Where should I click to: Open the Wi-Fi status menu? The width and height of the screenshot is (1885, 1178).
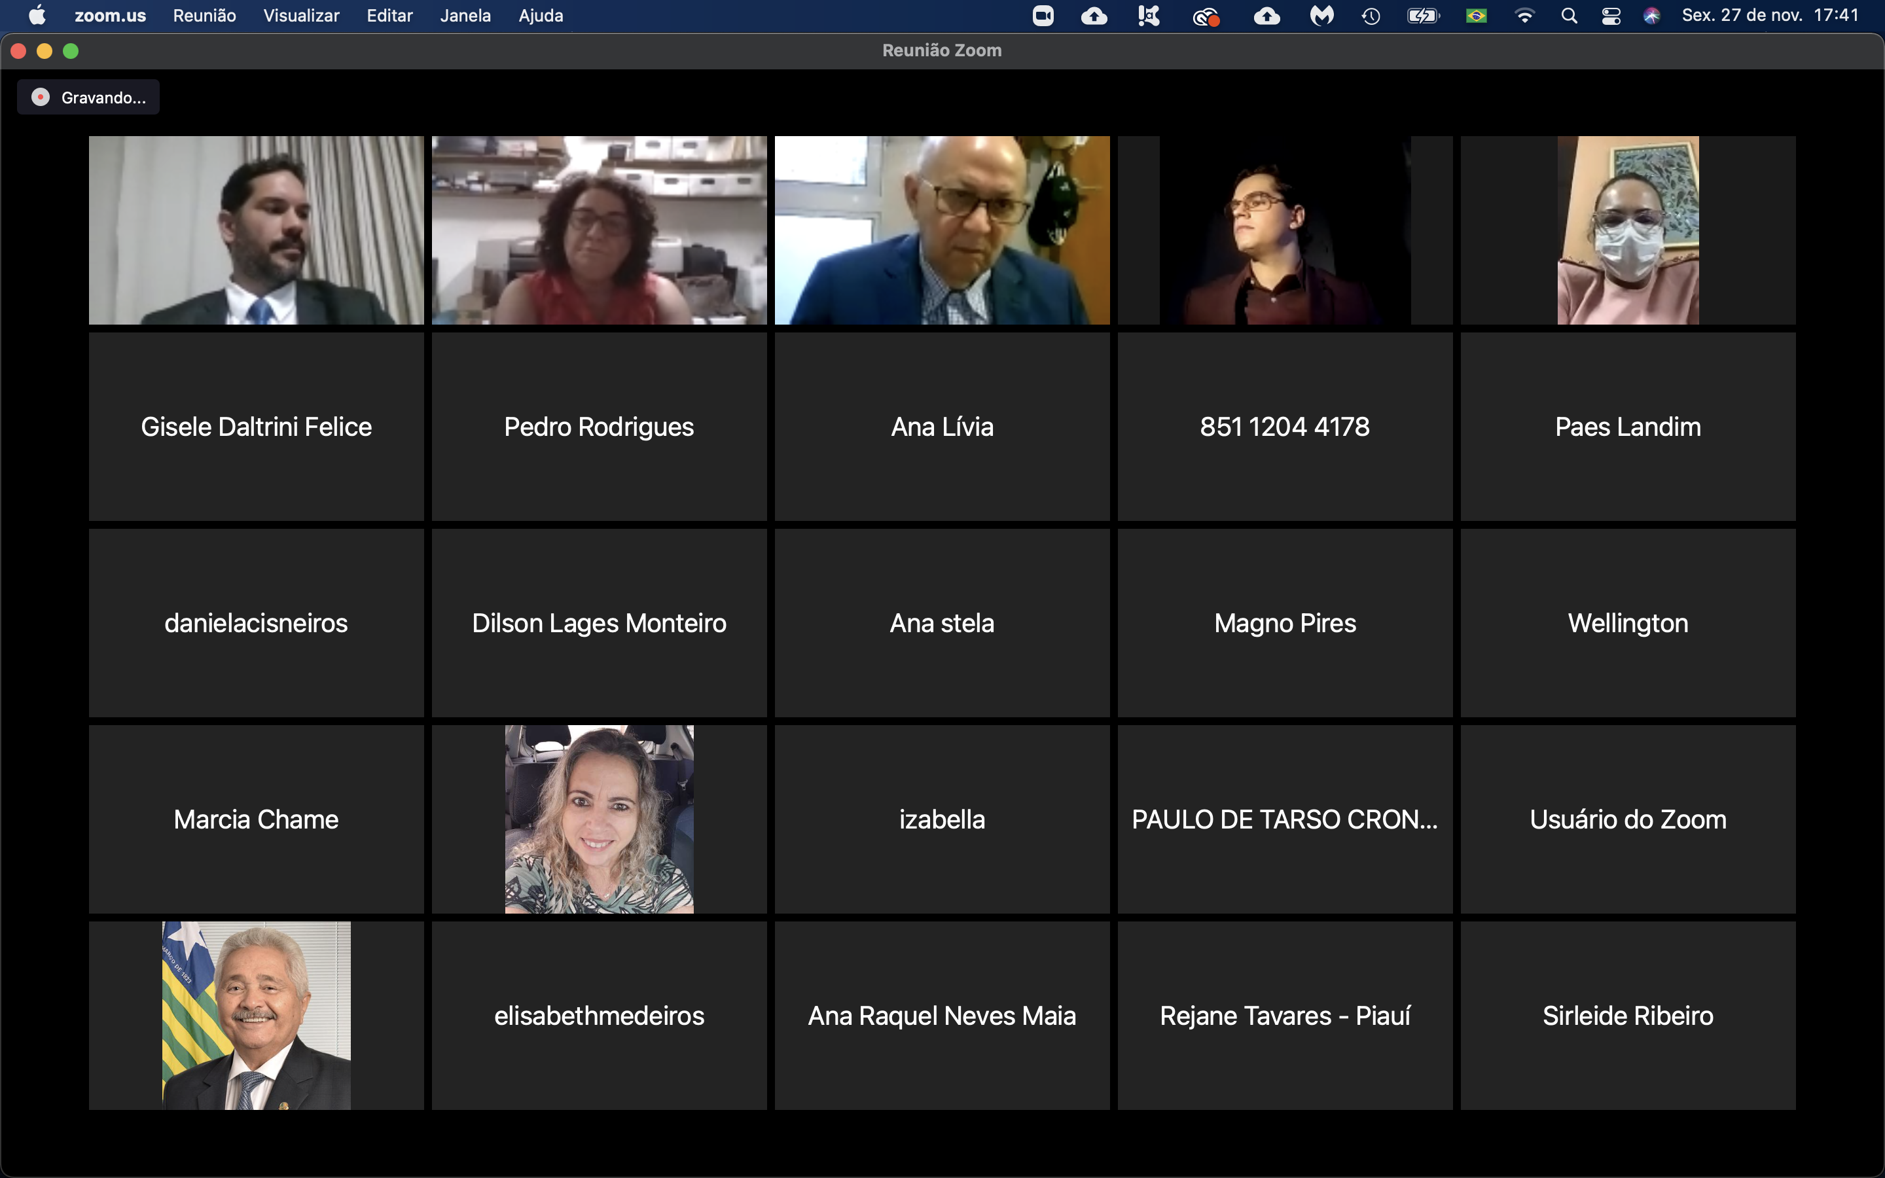[x=1524, y=16]
